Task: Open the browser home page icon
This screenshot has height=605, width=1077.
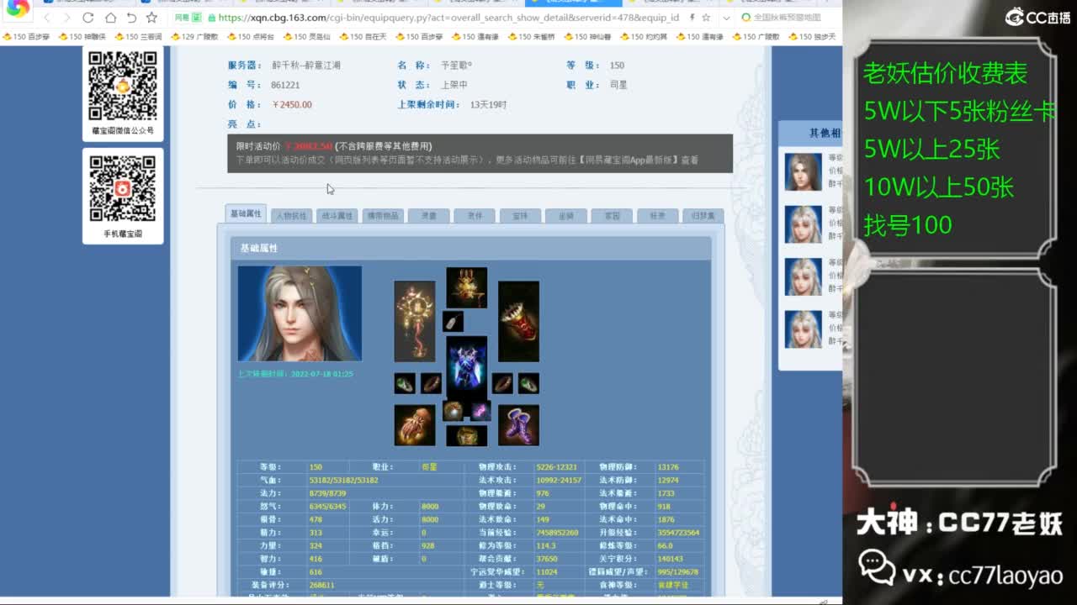Action: coord(110,18)
